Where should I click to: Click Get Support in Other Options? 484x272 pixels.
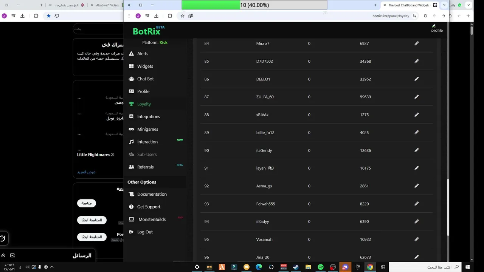click(x=149, y=207)
